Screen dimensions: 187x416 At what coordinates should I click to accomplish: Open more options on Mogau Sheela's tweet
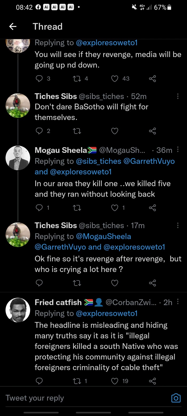click(178, 149)
